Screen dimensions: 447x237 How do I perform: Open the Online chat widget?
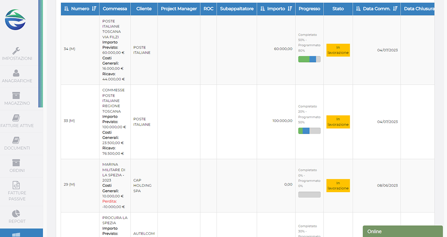[403, 231]
